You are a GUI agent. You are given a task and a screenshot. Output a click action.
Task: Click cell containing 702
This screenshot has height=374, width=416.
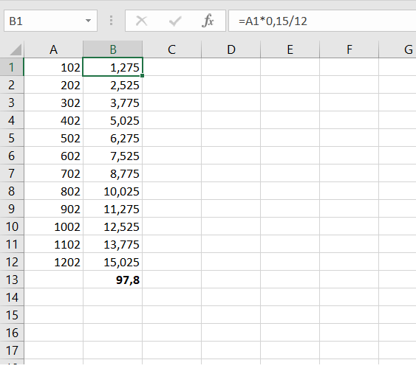[x=54, y=173]
